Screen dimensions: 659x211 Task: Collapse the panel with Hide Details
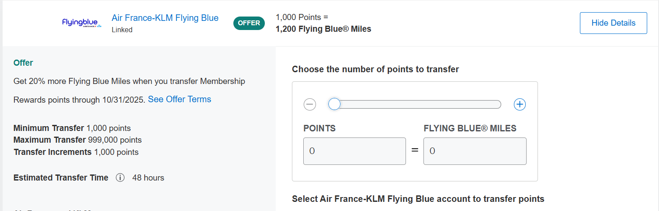tap(613, 23)
